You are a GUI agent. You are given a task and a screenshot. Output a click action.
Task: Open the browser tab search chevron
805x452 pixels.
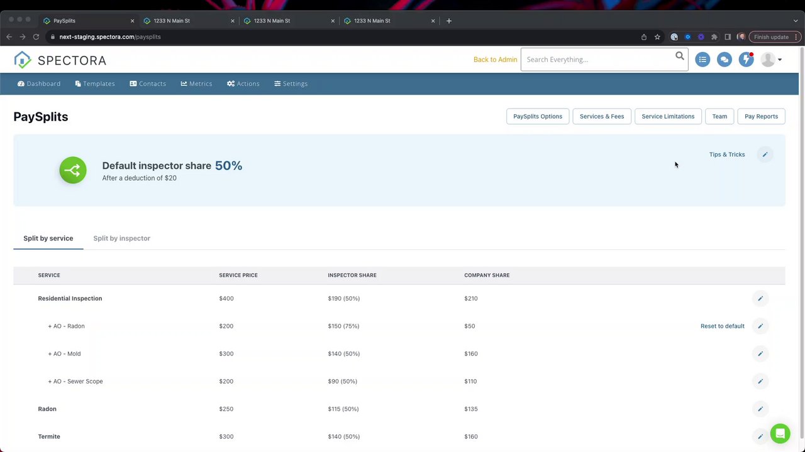point(796,21)
